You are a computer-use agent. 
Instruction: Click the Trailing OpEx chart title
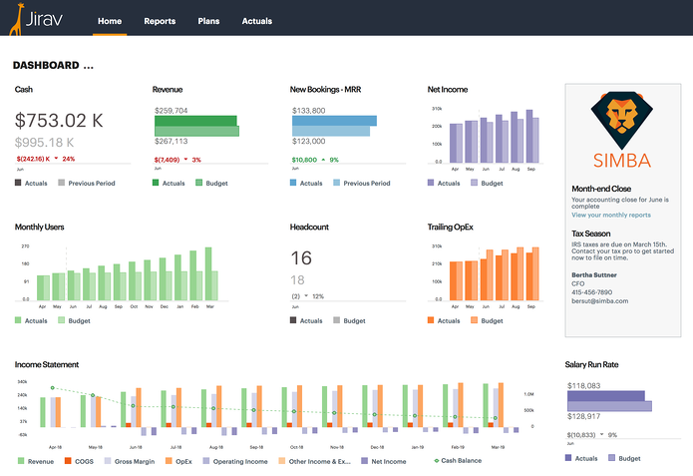coord(450,227)
